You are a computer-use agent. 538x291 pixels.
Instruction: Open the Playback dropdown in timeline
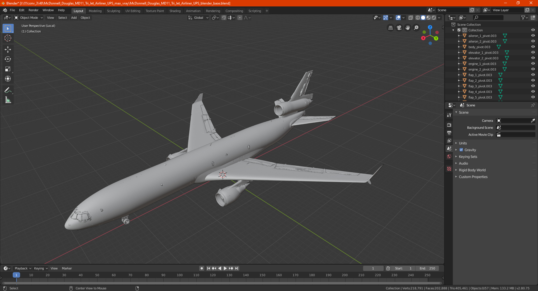[x=23, y=268]
